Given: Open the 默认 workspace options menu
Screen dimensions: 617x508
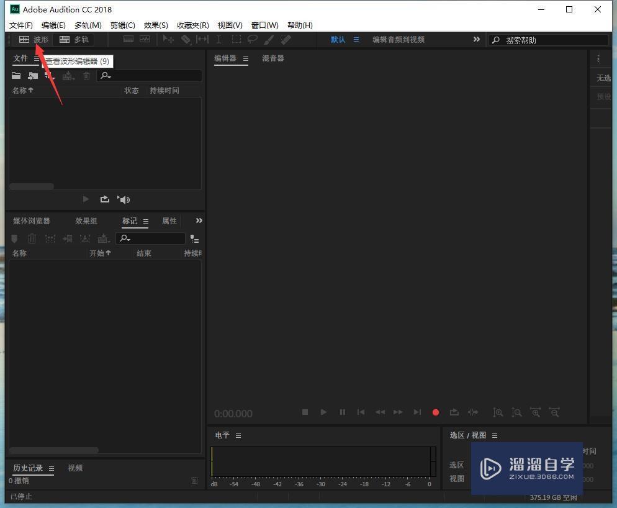Looking at the screenshot, I should pos(356,39).
